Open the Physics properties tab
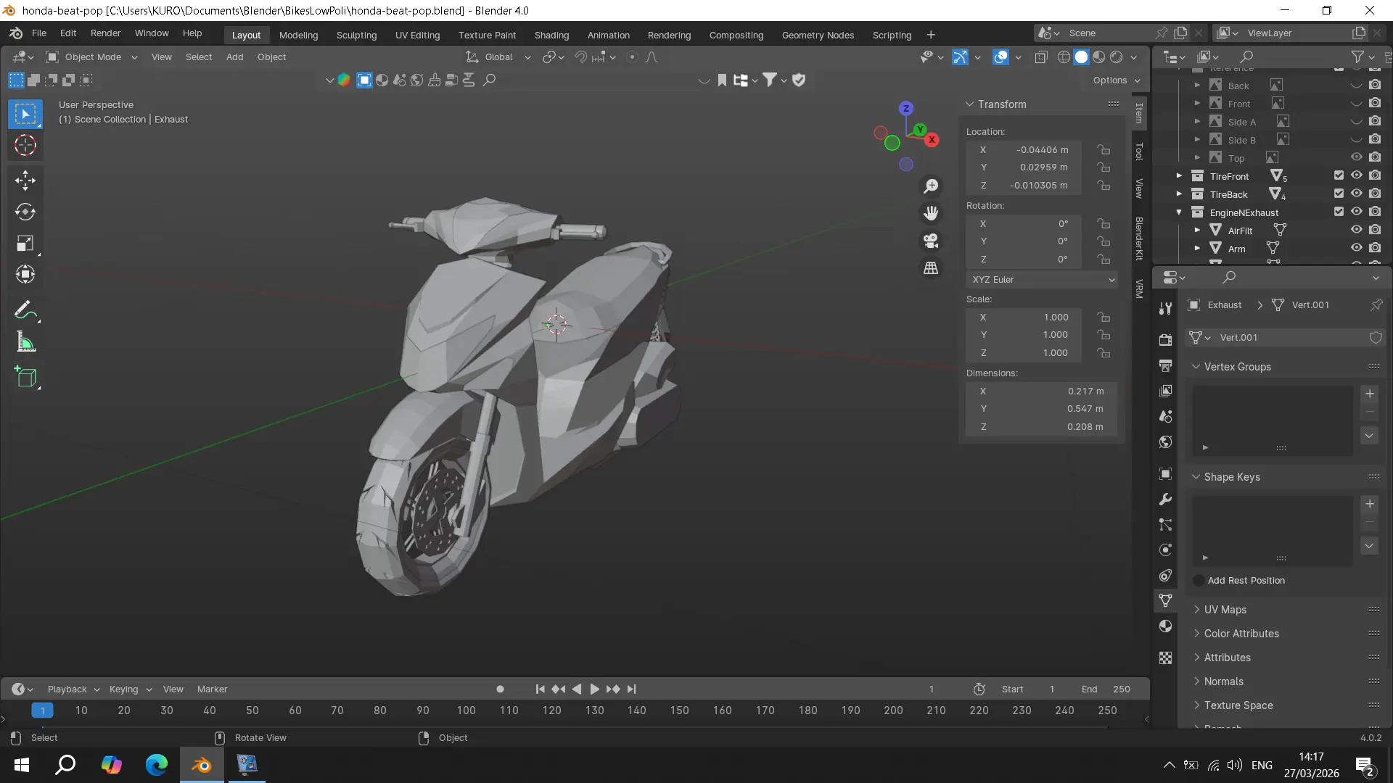1393x783 pixels. pos(1165,550)
